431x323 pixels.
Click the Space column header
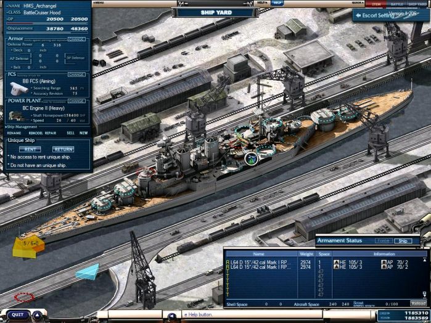[x=324, y=254]
